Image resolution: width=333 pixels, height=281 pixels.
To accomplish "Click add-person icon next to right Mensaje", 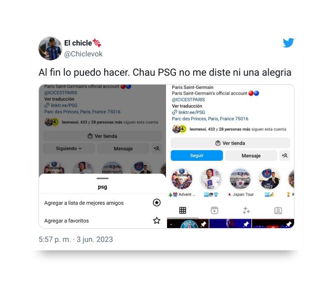I will pos(285,155).
